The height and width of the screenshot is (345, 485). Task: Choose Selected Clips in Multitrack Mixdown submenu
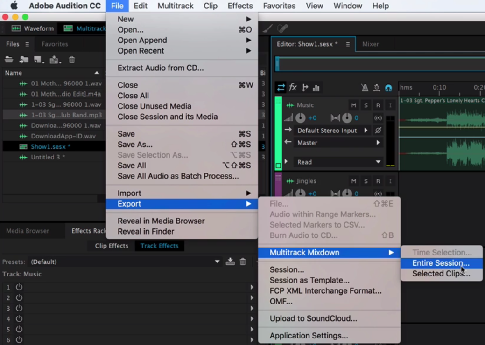[442, 273]
